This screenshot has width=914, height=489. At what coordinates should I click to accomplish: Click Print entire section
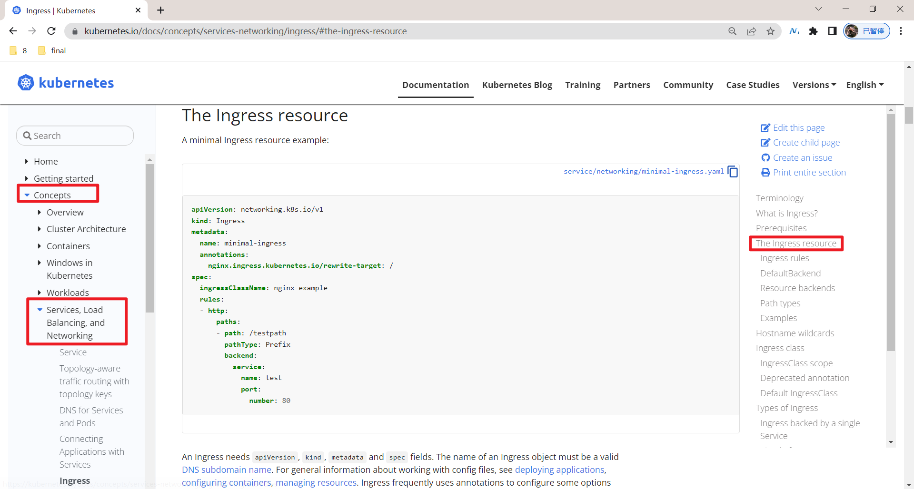point(804,172)
